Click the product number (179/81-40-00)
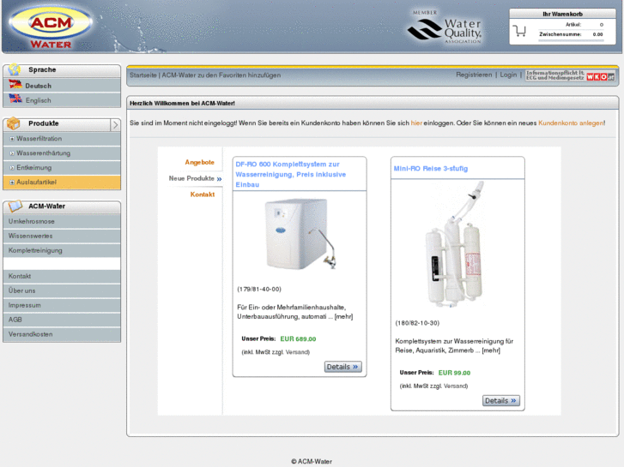 click(x=259, y=290)
